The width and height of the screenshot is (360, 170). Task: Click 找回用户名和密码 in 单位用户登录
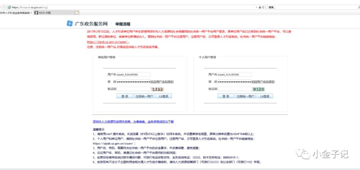point(162,82)
